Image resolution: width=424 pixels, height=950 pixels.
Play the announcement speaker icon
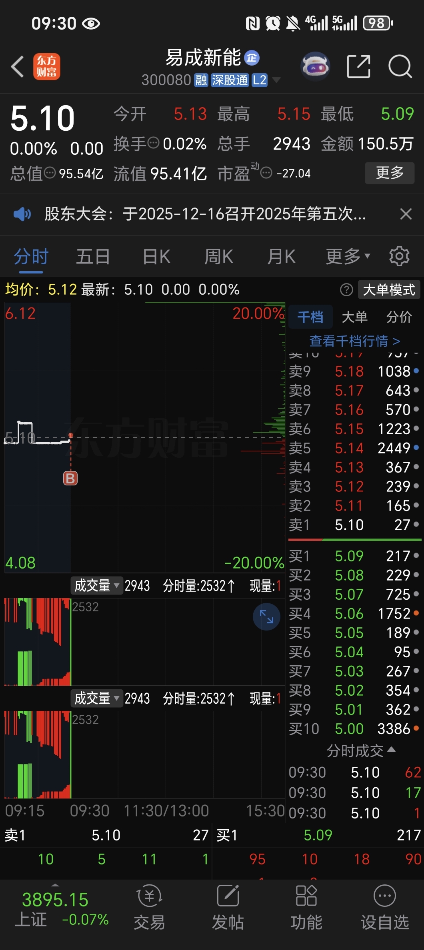coord(22,214)
